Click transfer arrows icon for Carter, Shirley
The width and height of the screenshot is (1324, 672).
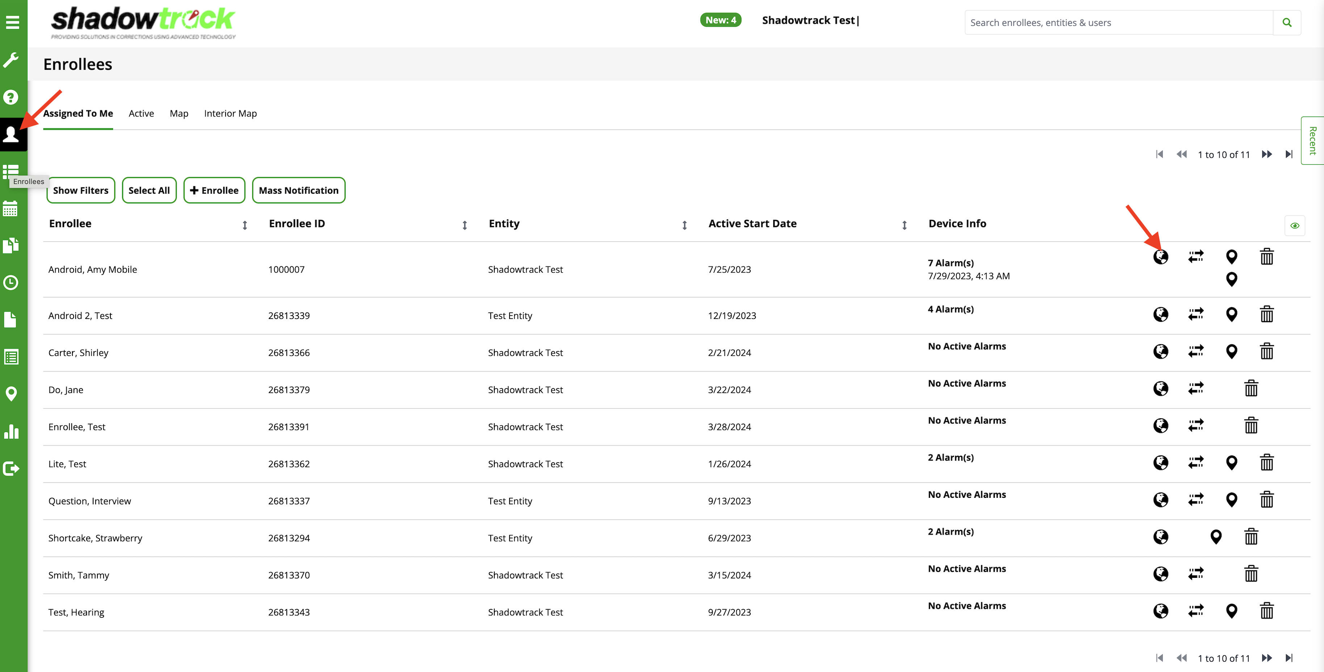click(1195, 352)
